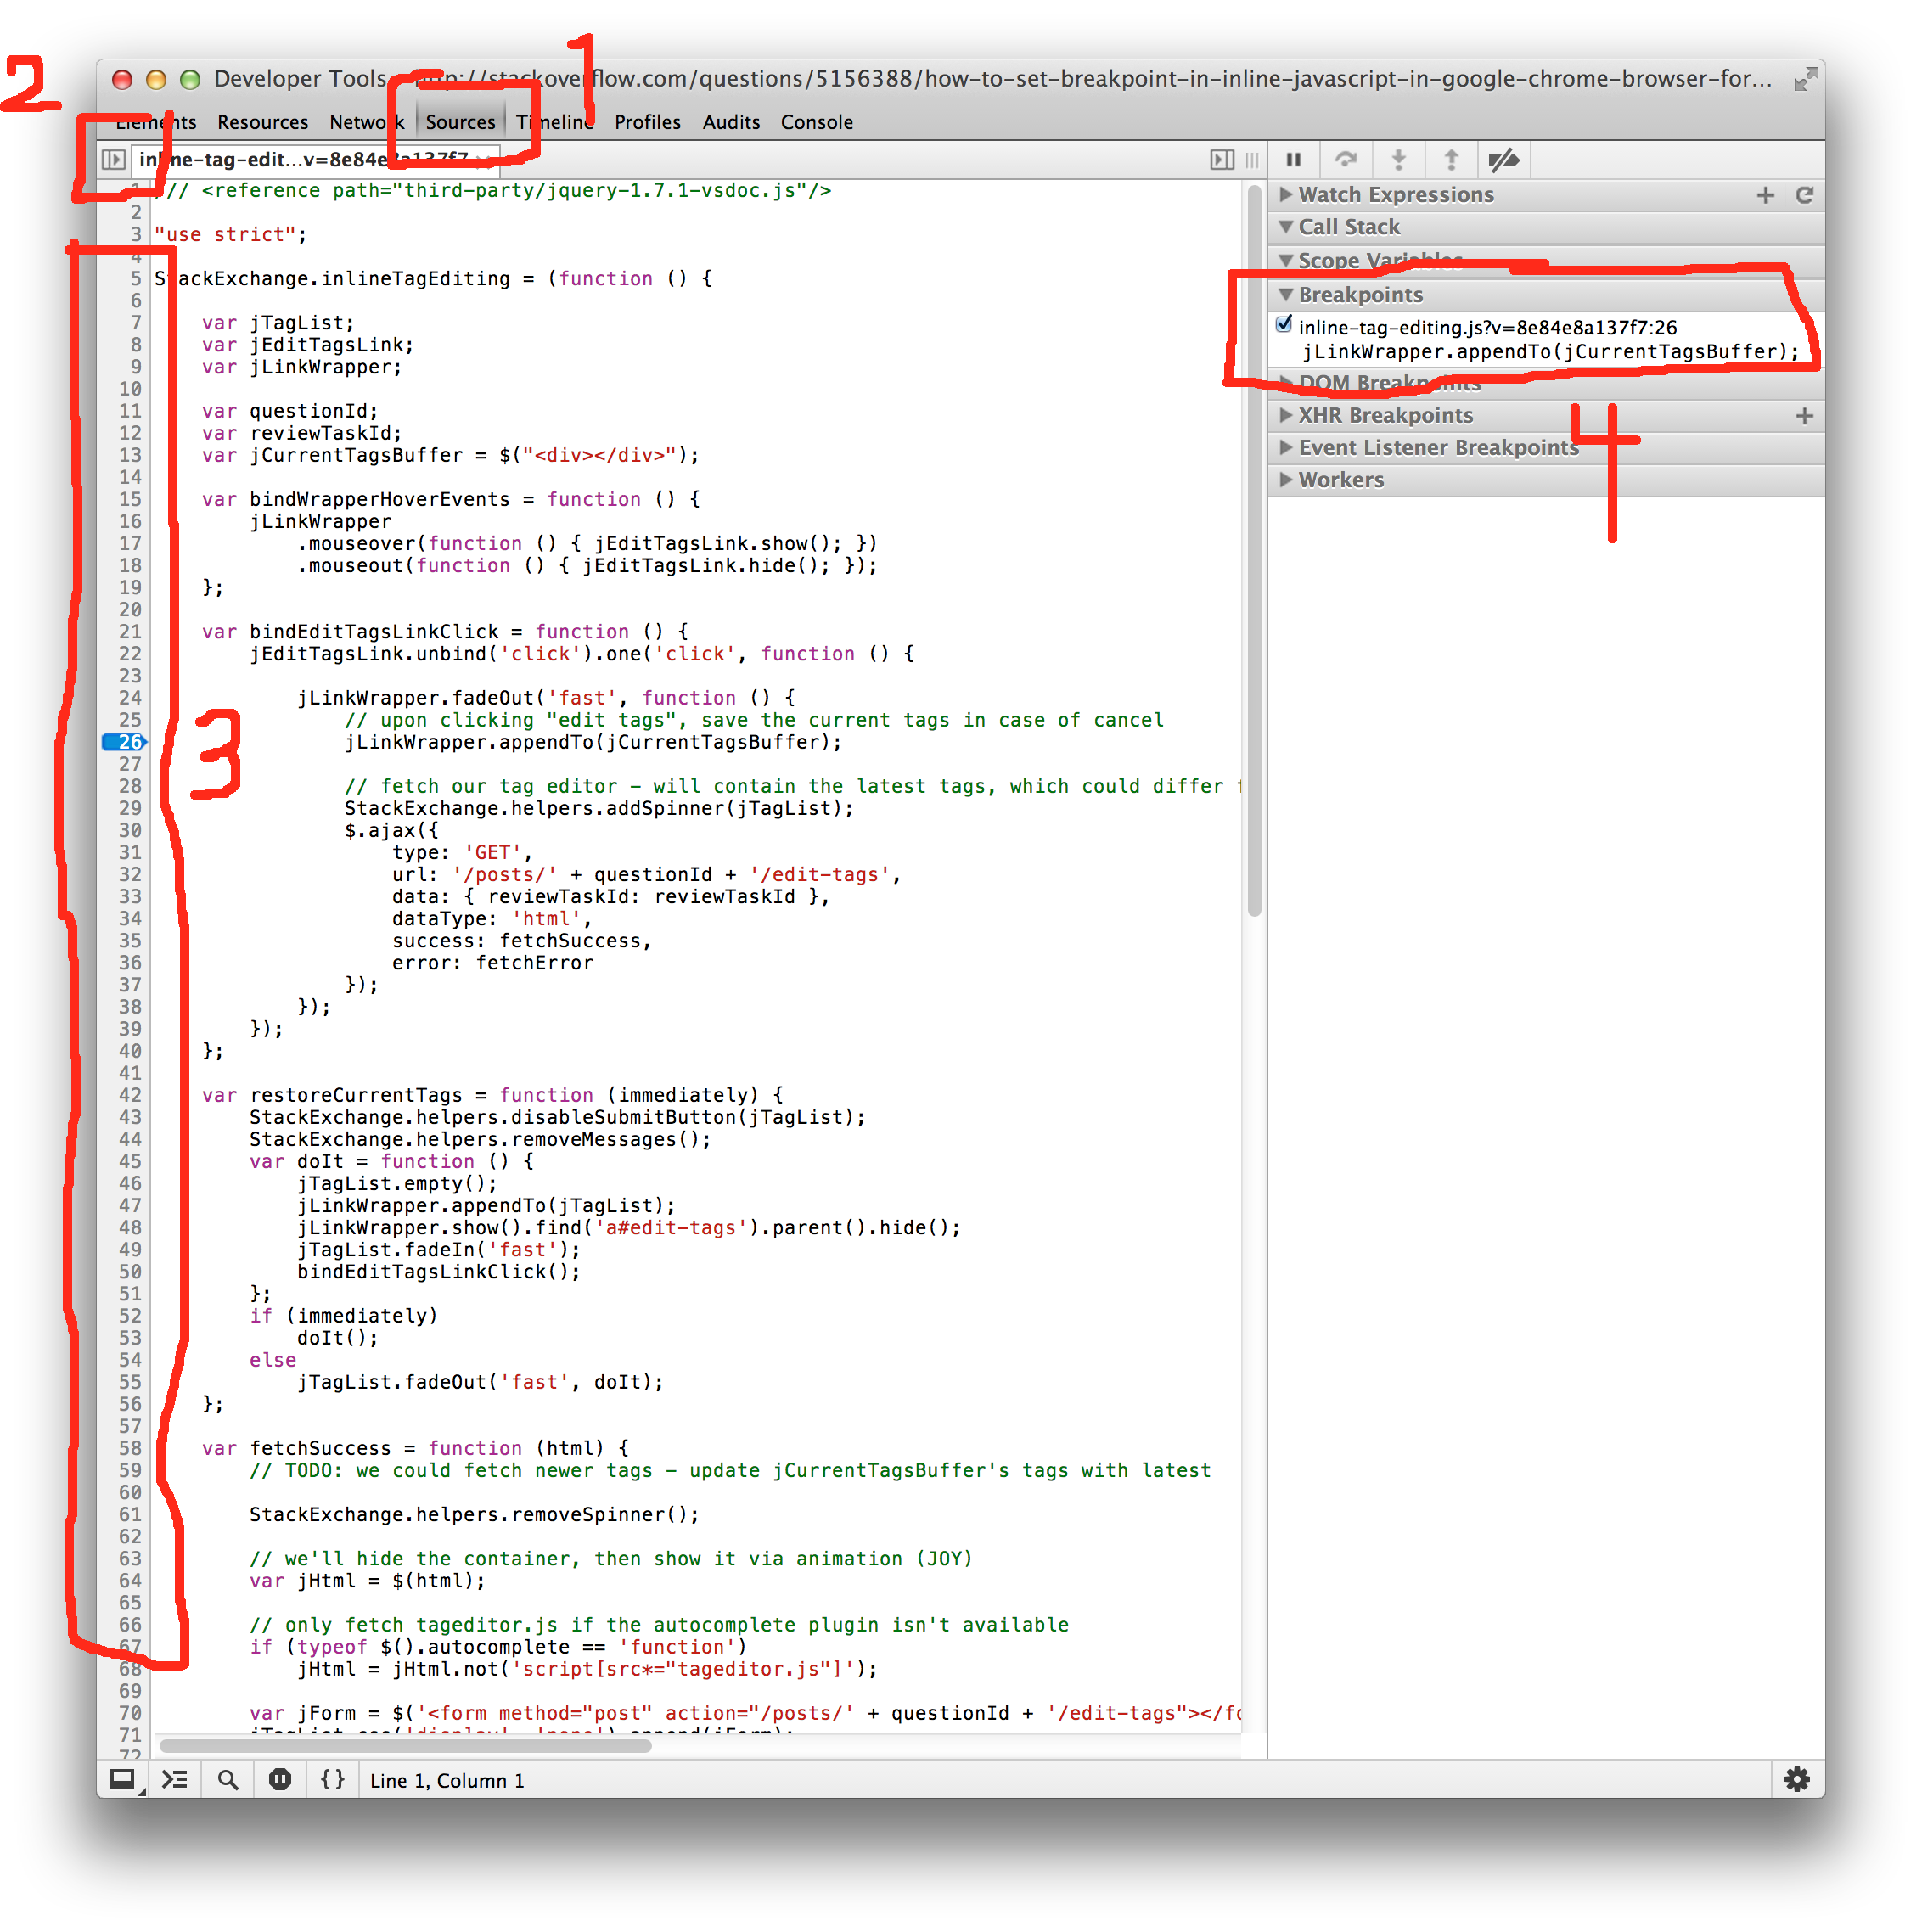Expand the DOM Breakpoints section
This screenshot has height=1932, width=1922.
(1546, 384)
